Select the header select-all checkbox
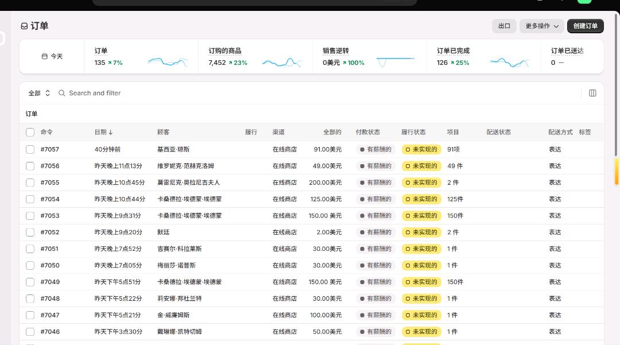The height and width of the screenshot is (345, 620). [30, 132]
